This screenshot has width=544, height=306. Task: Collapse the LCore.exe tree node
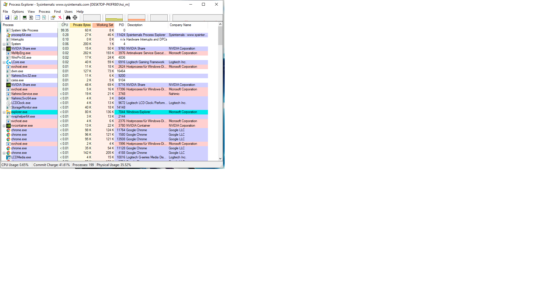point(4,62)
